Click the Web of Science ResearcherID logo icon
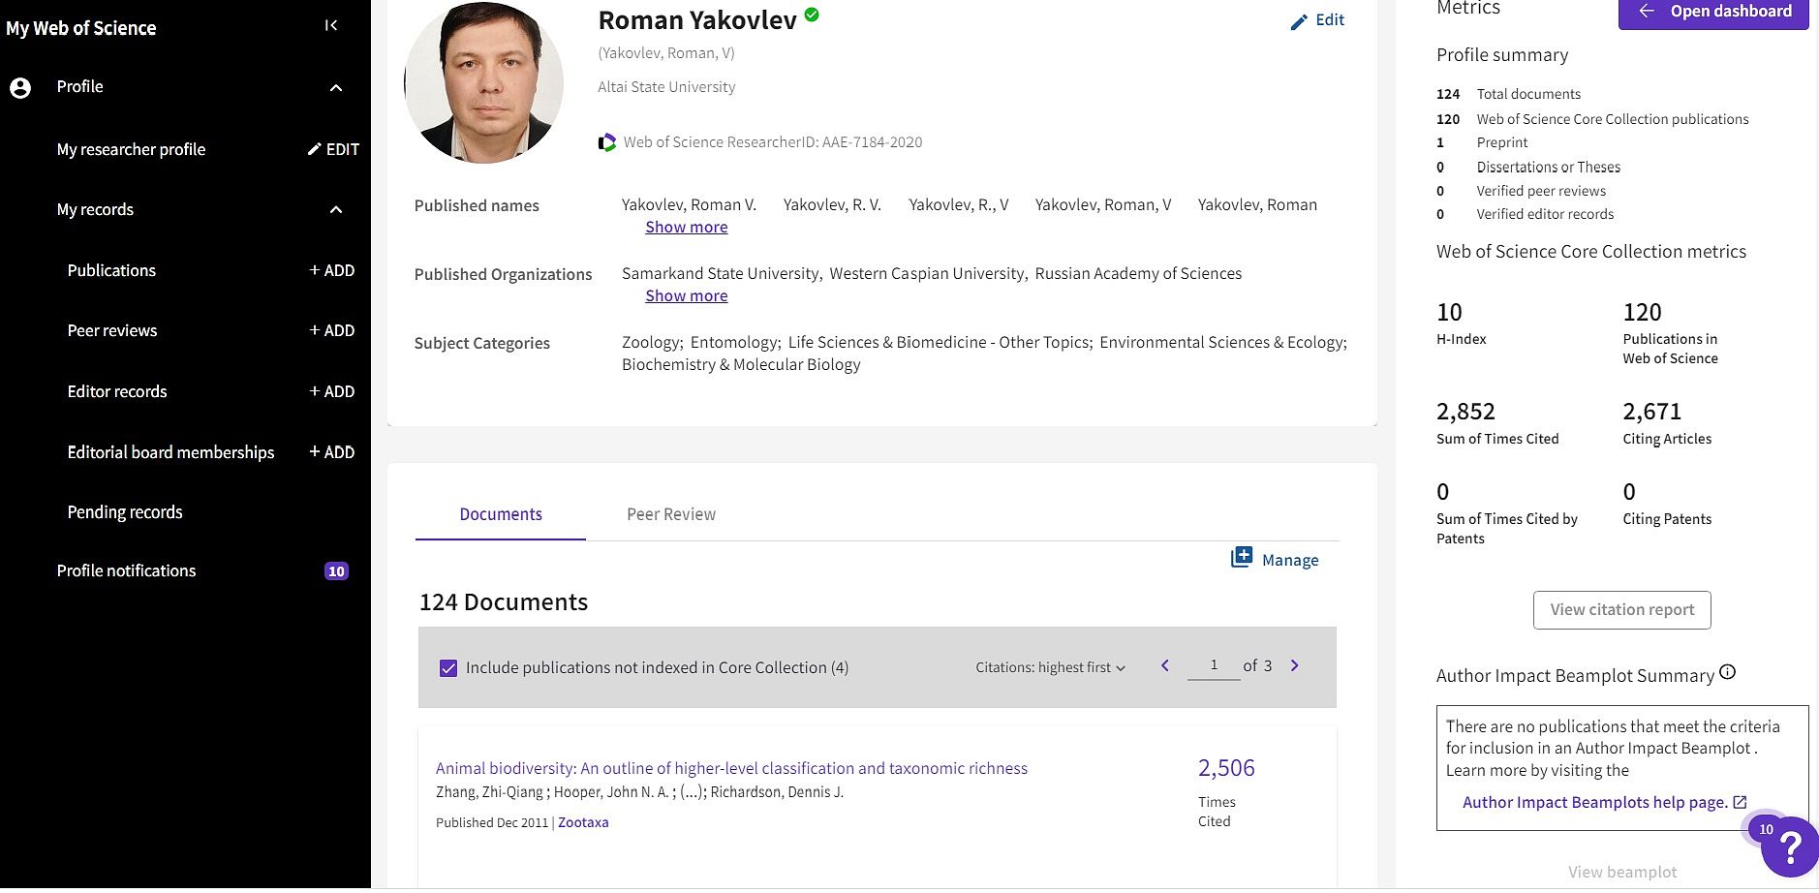1819x893 pixels. [x=607, y=142]
